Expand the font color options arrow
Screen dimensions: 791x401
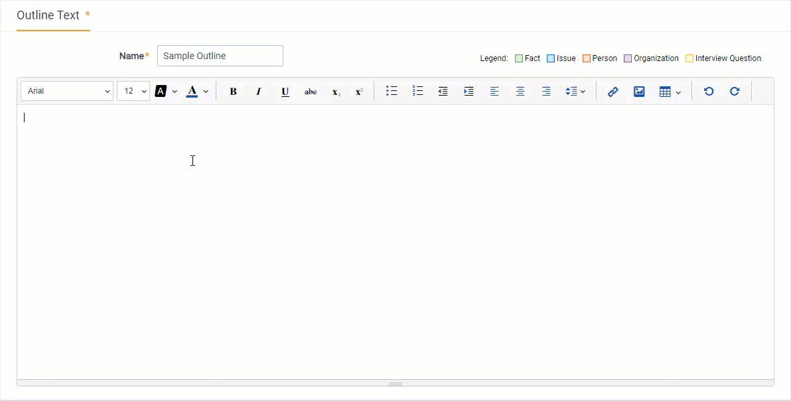[206, 92]
